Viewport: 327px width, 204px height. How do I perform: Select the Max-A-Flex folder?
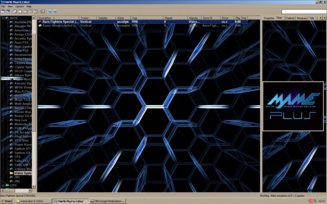[x=22, y=91]
